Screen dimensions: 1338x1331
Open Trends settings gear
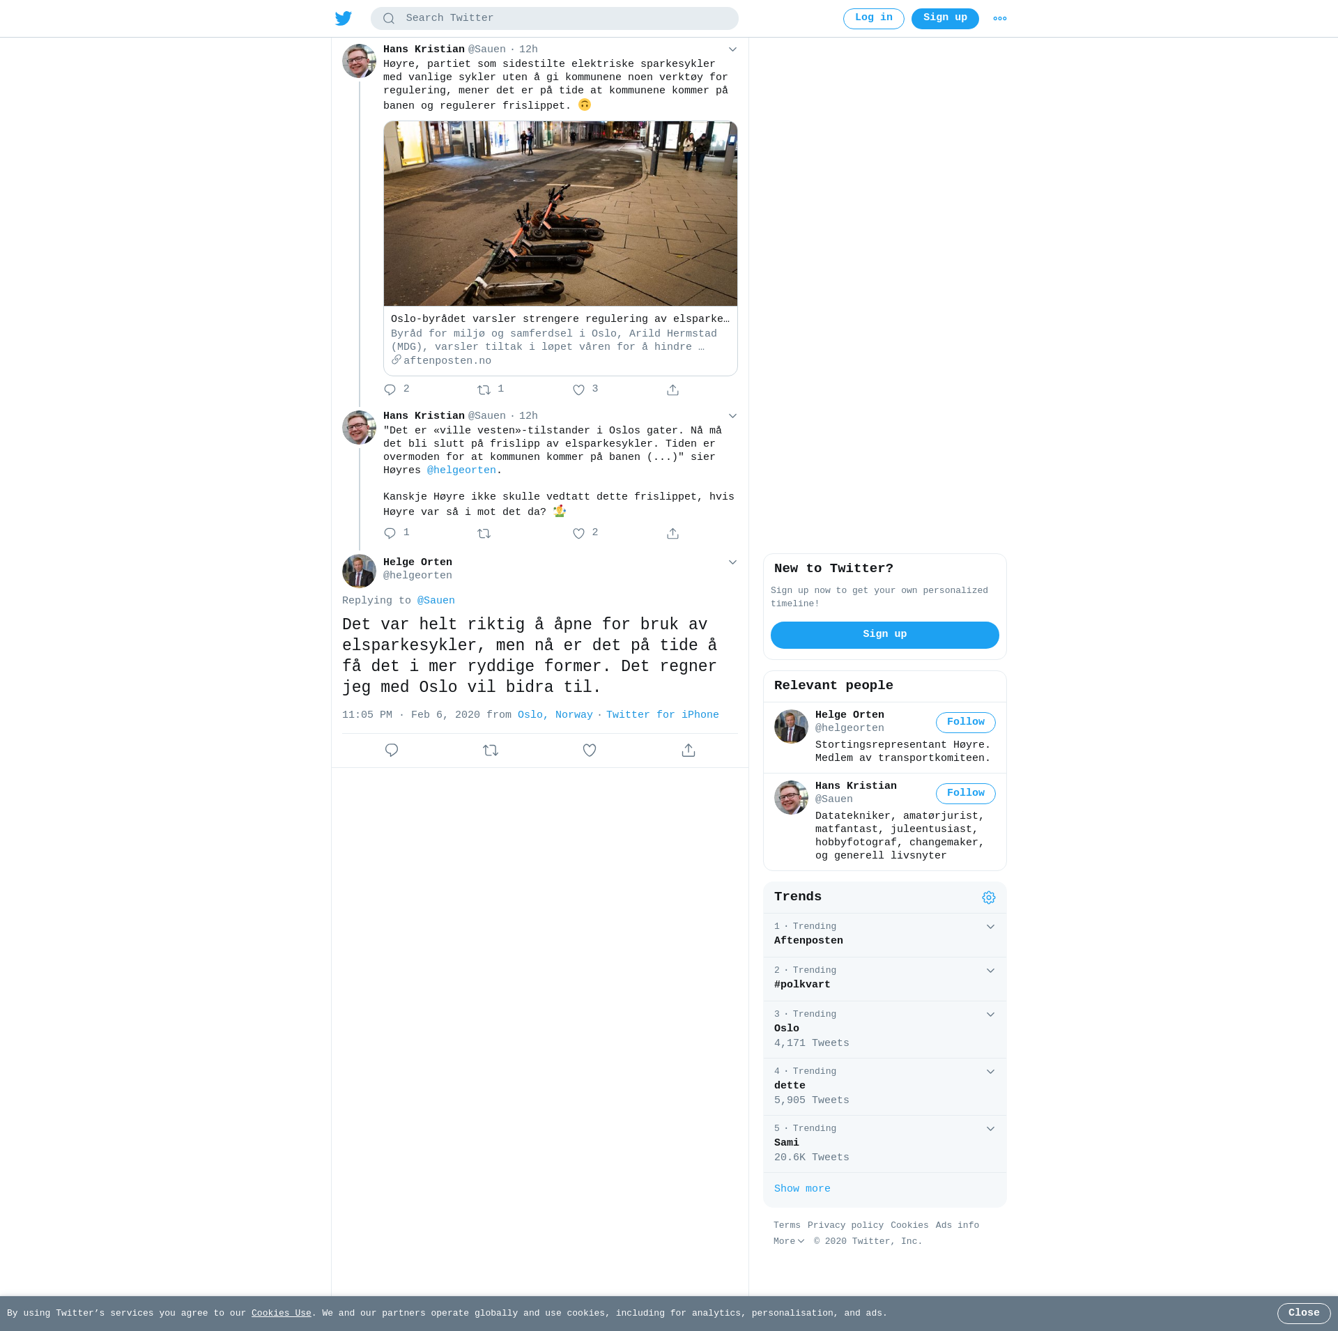(989, 898)
